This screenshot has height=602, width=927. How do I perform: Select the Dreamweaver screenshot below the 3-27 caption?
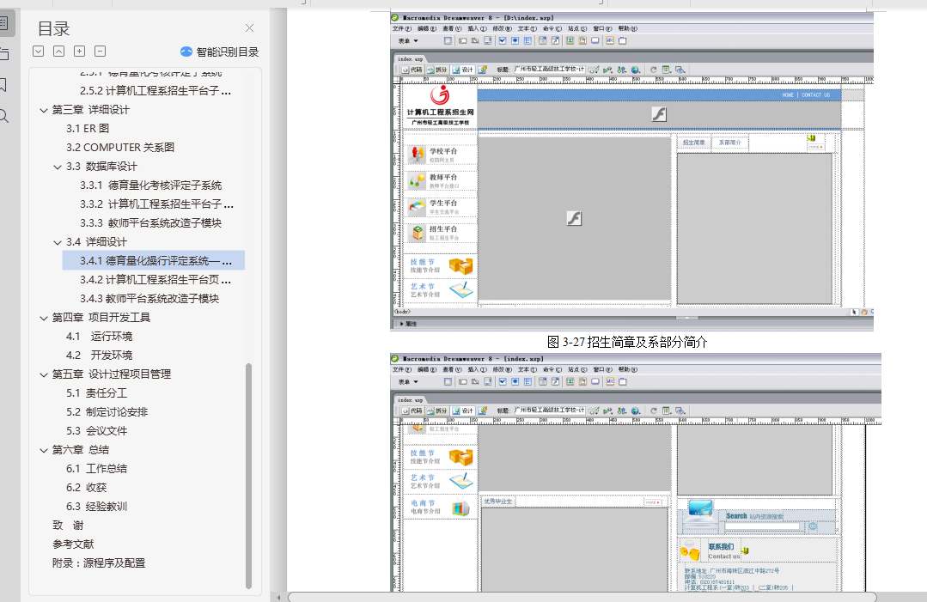coord(636,472)
